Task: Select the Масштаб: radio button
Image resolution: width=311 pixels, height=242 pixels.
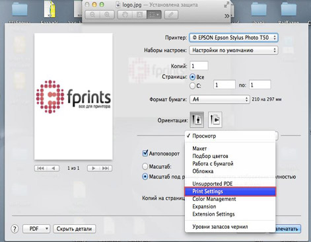Action: tap(145, 167)
